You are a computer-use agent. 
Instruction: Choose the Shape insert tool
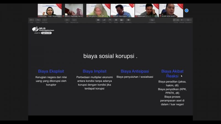[116, 20]
